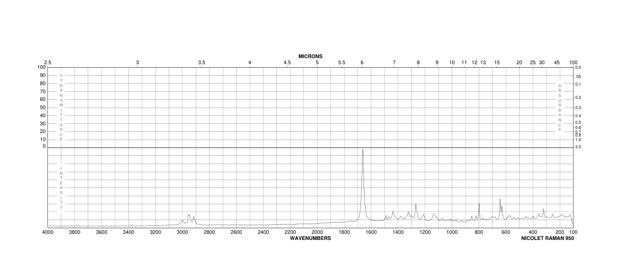This screenshot has width=624, height=269.
Task: Click the 13 microns tick label
Action: [x=483, y=63]
